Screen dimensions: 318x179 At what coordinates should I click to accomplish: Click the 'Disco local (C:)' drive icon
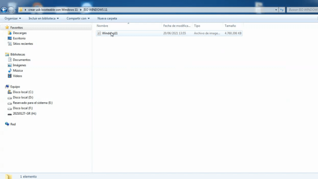(x=10, y=92)
